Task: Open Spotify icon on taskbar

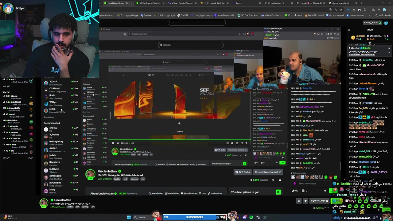Action: click(x=251, y=217)
